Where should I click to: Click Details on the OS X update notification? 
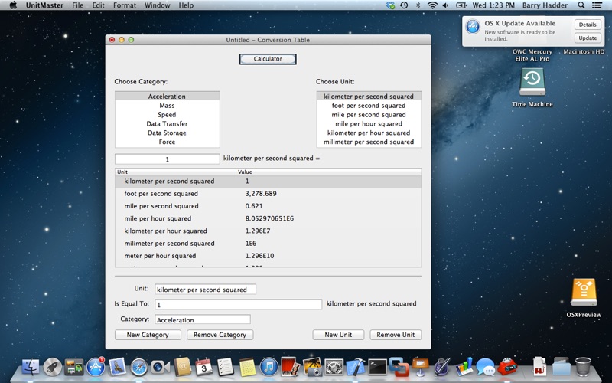588,25
